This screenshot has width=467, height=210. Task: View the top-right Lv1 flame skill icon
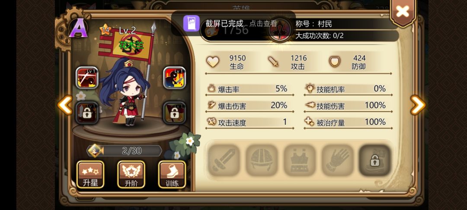pyautogui.click(x=175, y=78)
